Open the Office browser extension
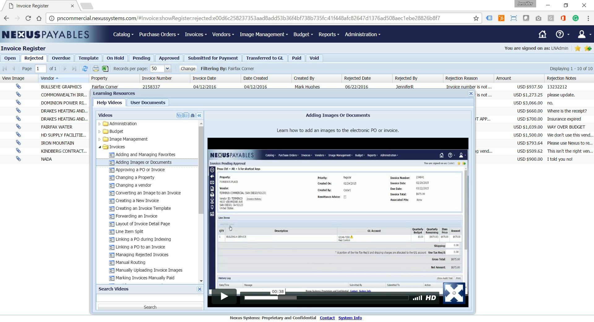 [x=563, y=18]
